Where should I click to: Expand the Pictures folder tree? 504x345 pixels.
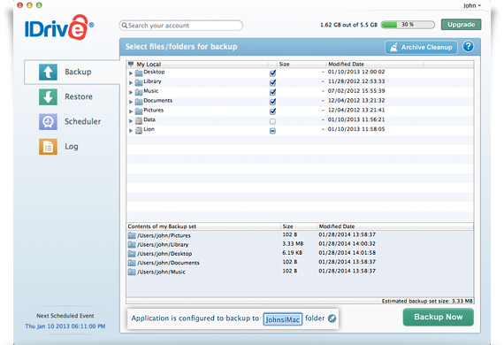click(x=131, y=111)
